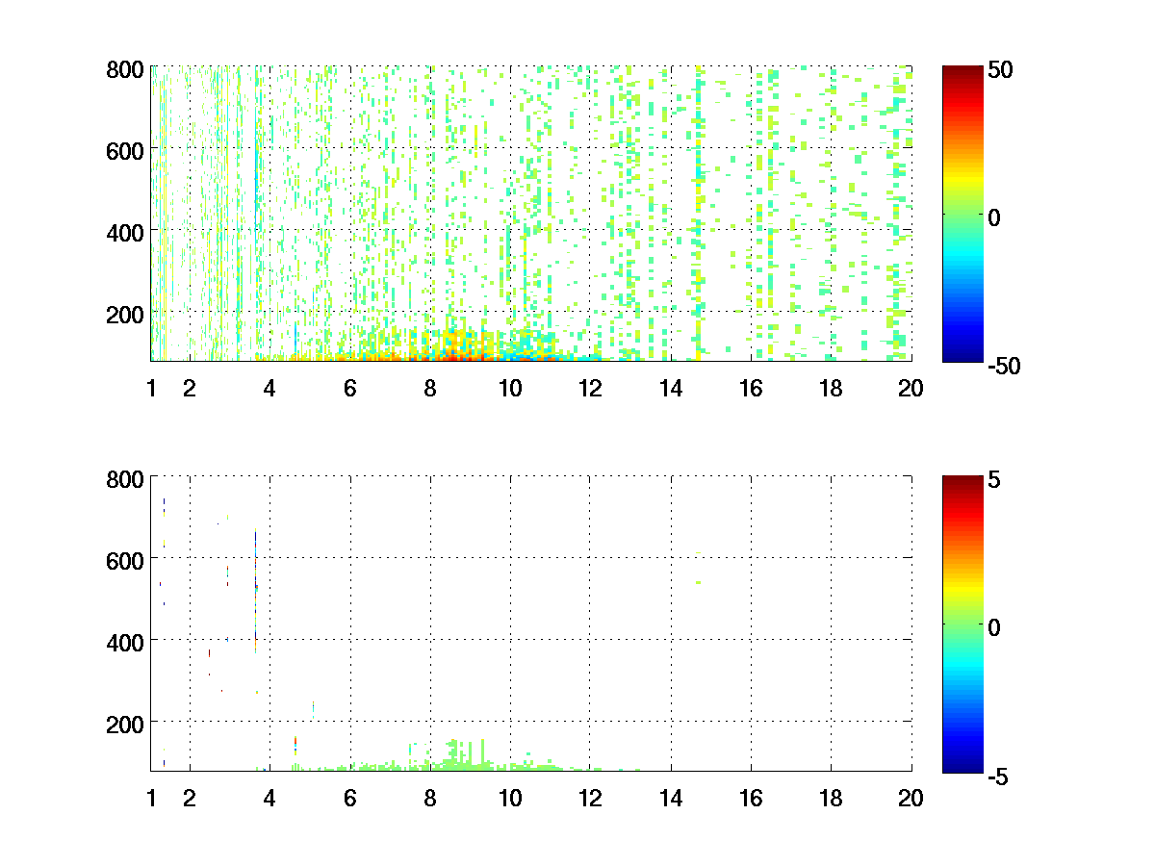
Task: Select the 50 label on the upper colorbar
Action: (x=1000, y=70)
